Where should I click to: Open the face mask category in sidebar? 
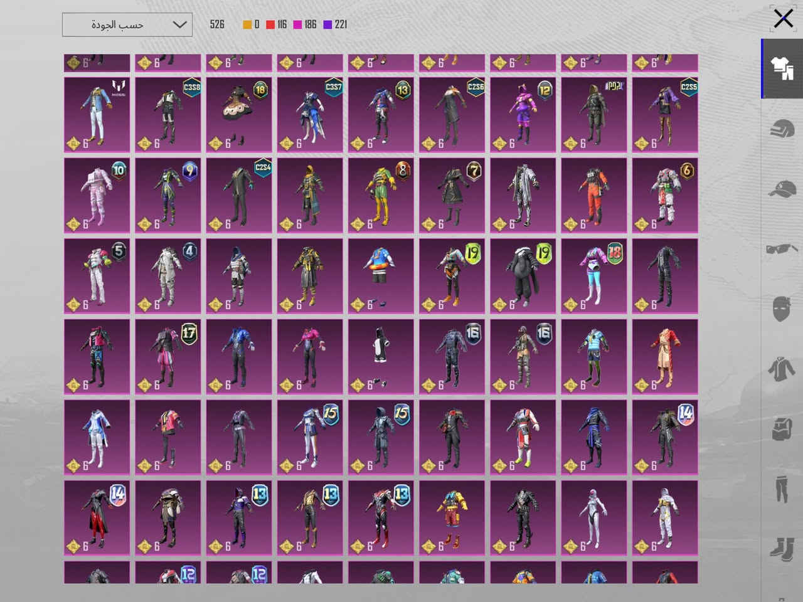pos(782,309)
